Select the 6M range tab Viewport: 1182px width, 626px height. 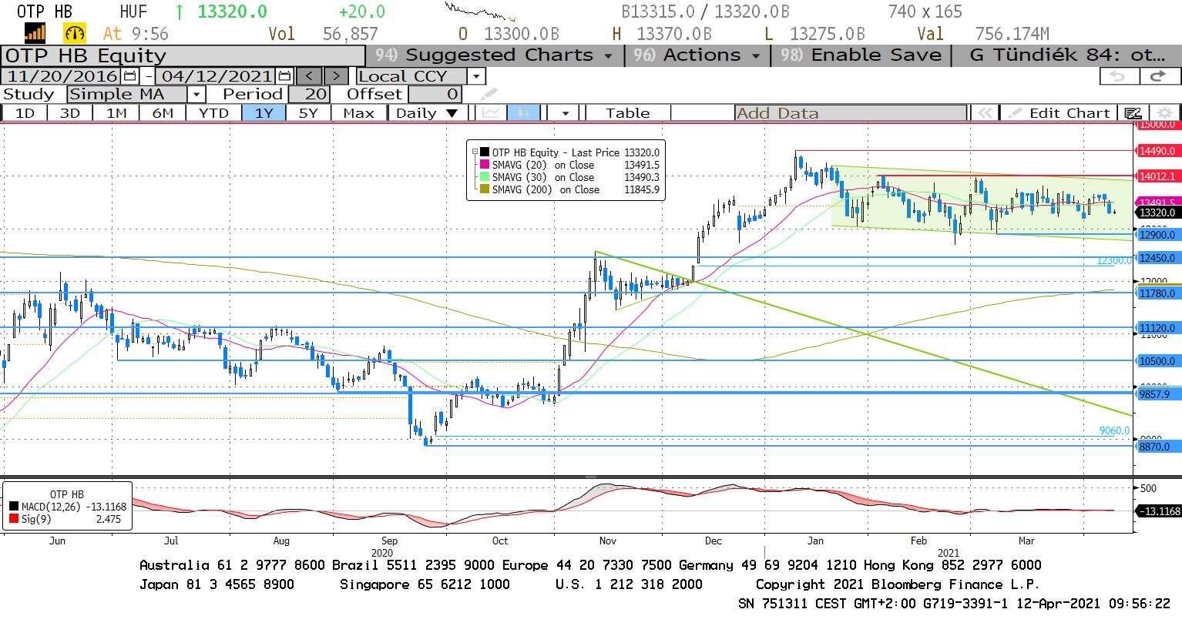coord(163,113)
